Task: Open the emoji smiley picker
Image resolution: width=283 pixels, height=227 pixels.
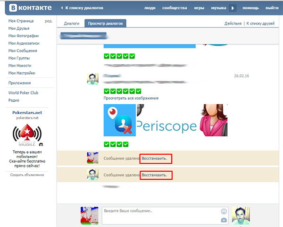Action: (224, 211)
